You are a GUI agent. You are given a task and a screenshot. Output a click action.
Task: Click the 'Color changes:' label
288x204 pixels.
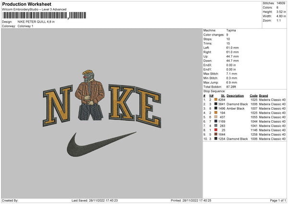coord(214,35)
